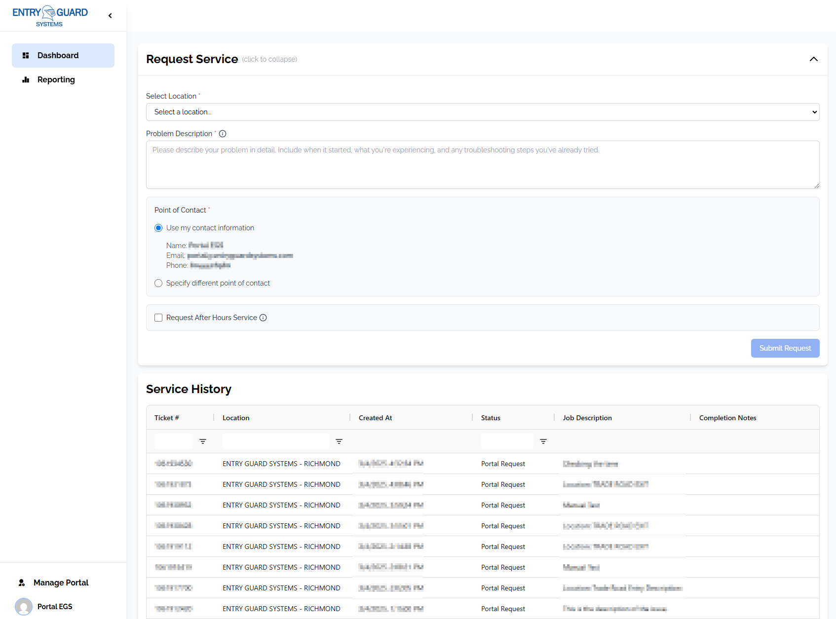Open the Ticket # column filter
The height and width of the screenshot is (619, 836).
[x=203, y=441]
